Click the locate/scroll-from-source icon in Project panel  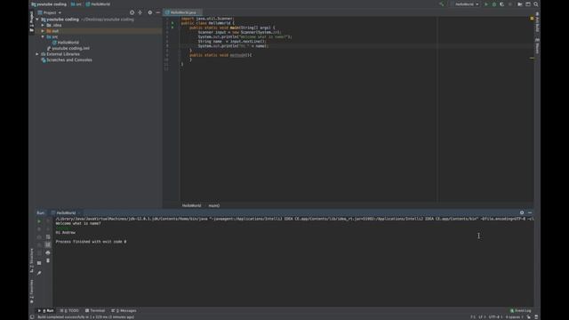132,12
